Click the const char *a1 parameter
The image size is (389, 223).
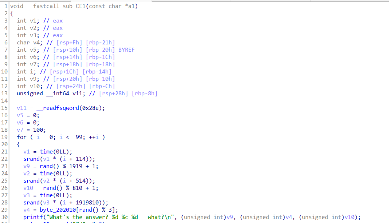click(112, 6)
